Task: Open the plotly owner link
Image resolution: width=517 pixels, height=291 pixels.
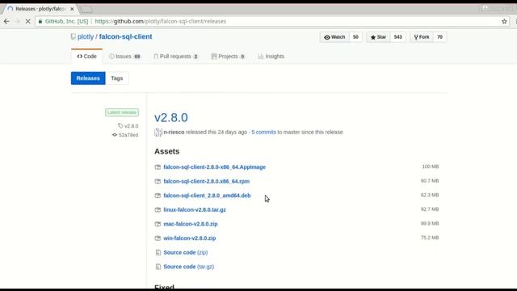Action: pos(86,36)
